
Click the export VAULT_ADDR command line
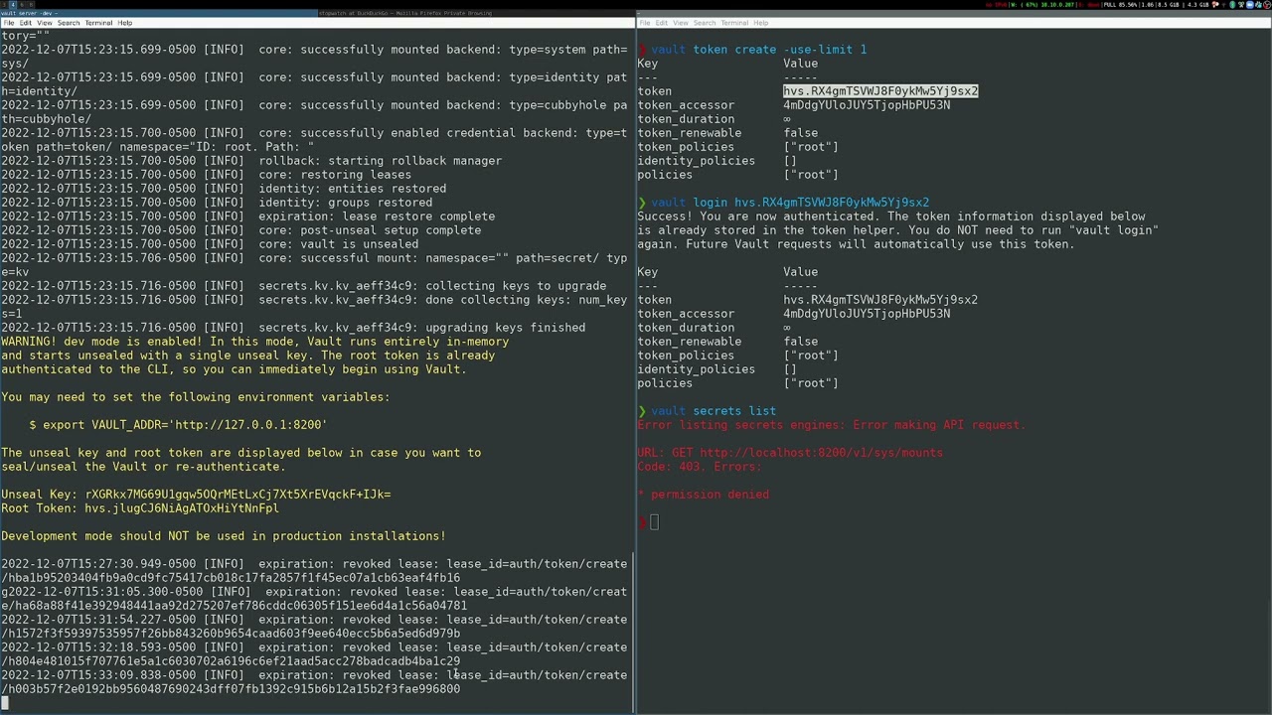pos(178,425)
